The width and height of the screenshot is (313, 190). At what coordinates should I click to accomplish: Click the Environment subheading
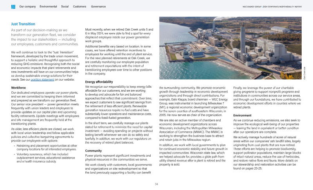pyautogui.click(x=242, y=116)
